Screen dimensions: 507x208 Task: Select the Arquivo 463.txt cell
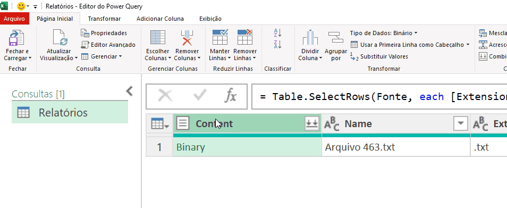click(x=396, y=147)
